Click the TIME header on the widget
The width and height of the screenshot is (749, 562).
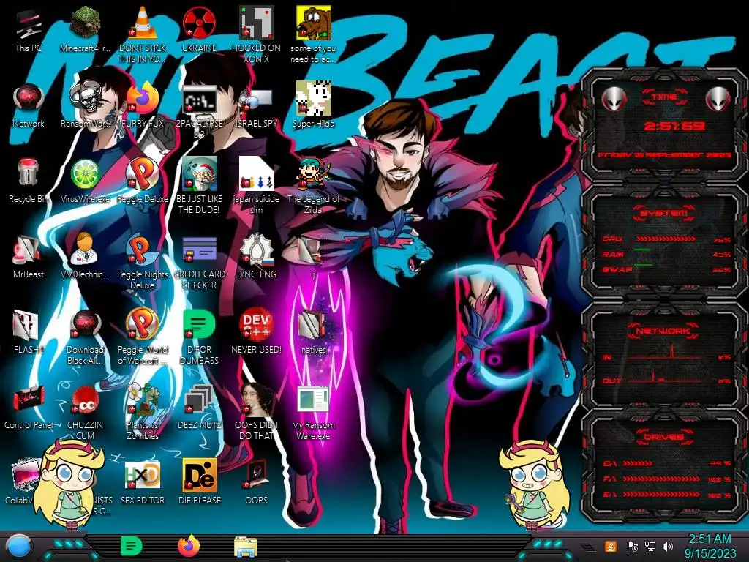point(664,97)
